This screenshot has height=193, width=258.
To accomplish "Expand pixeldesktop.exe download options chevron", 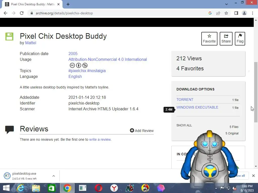I will click(x=54, y=176).
